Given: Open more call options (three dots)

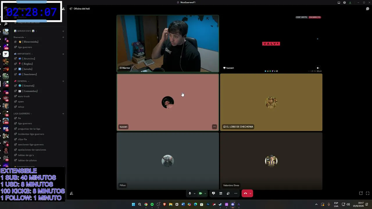Looking at the screenshot, I should (x=236, y=193).
